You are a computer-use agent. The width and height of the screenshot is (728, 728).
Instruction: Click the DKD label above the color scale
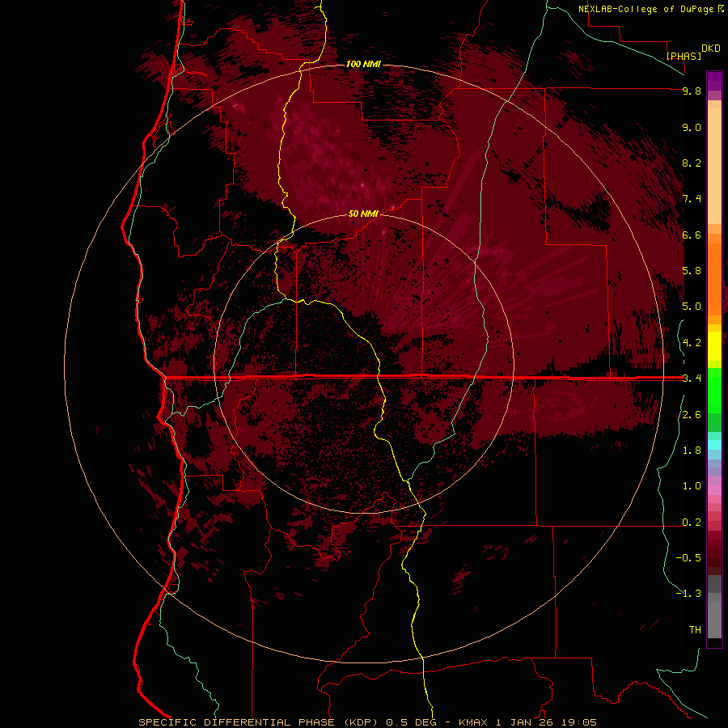(711, 49)
